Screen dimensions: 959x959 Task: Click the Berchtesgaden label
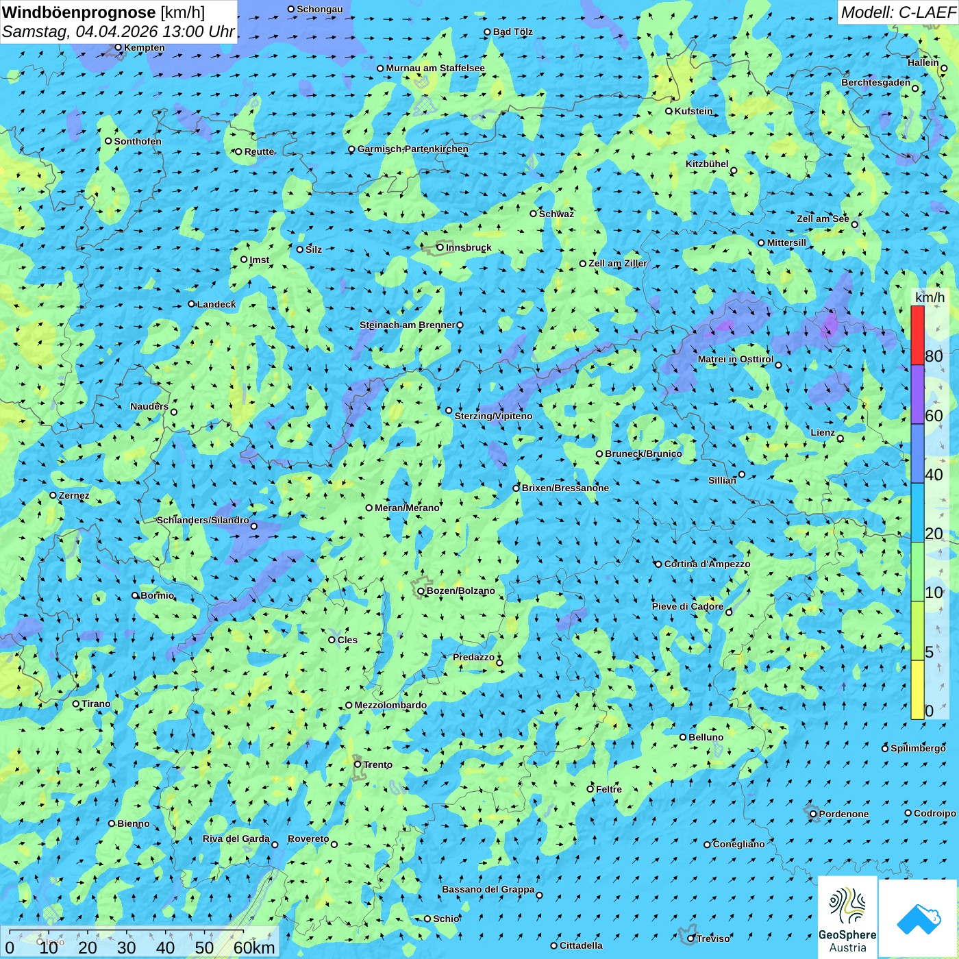pos(875,82)
